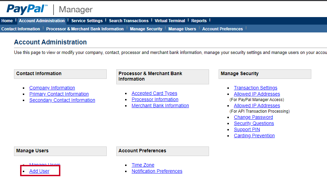Image resolution: width=327 pixels, height=196 pixels.
Task: Click the Manage Security section header
Action: 265,74
